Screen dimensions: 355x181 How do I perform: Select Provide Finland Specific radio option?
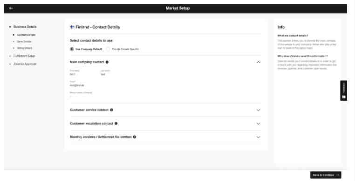[x=108, y=49]
